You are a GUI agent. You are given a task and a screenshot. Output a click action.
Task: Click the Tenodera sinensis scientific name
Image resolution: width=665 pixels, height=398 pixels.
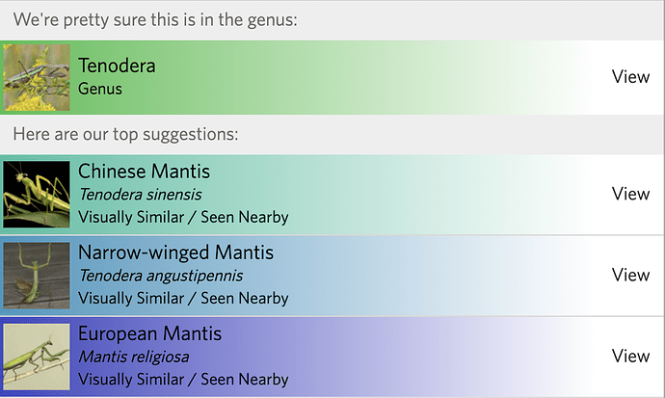141,195
